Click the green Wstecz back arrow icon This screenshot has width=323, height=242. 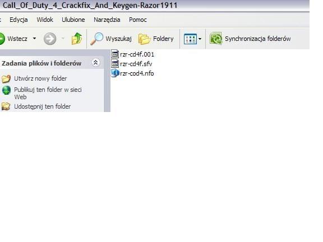pos(2,39)
